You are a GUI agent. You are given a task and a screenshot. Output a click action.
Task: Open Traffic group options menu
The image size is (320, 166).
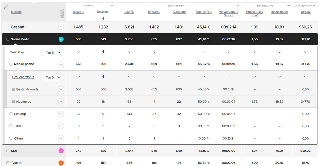pos(112,5)
